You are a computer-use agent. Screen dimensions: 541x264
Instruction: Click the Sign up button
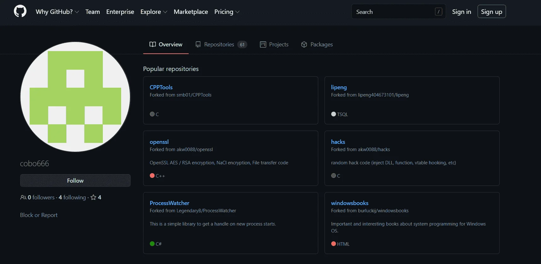[491, 12]
